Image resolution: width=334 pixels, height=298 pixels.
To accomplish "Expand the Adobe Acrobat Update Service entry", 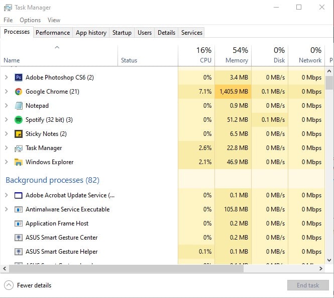I will point(7,195).
